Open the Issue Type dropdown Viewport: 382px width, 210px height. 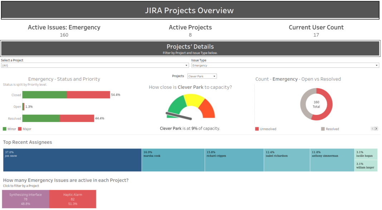[x=285, y=65]
